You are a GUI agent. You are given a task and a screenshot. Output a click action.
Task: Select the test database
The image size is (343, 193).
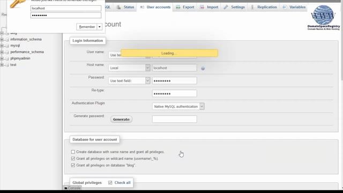[x=13, y=65]
